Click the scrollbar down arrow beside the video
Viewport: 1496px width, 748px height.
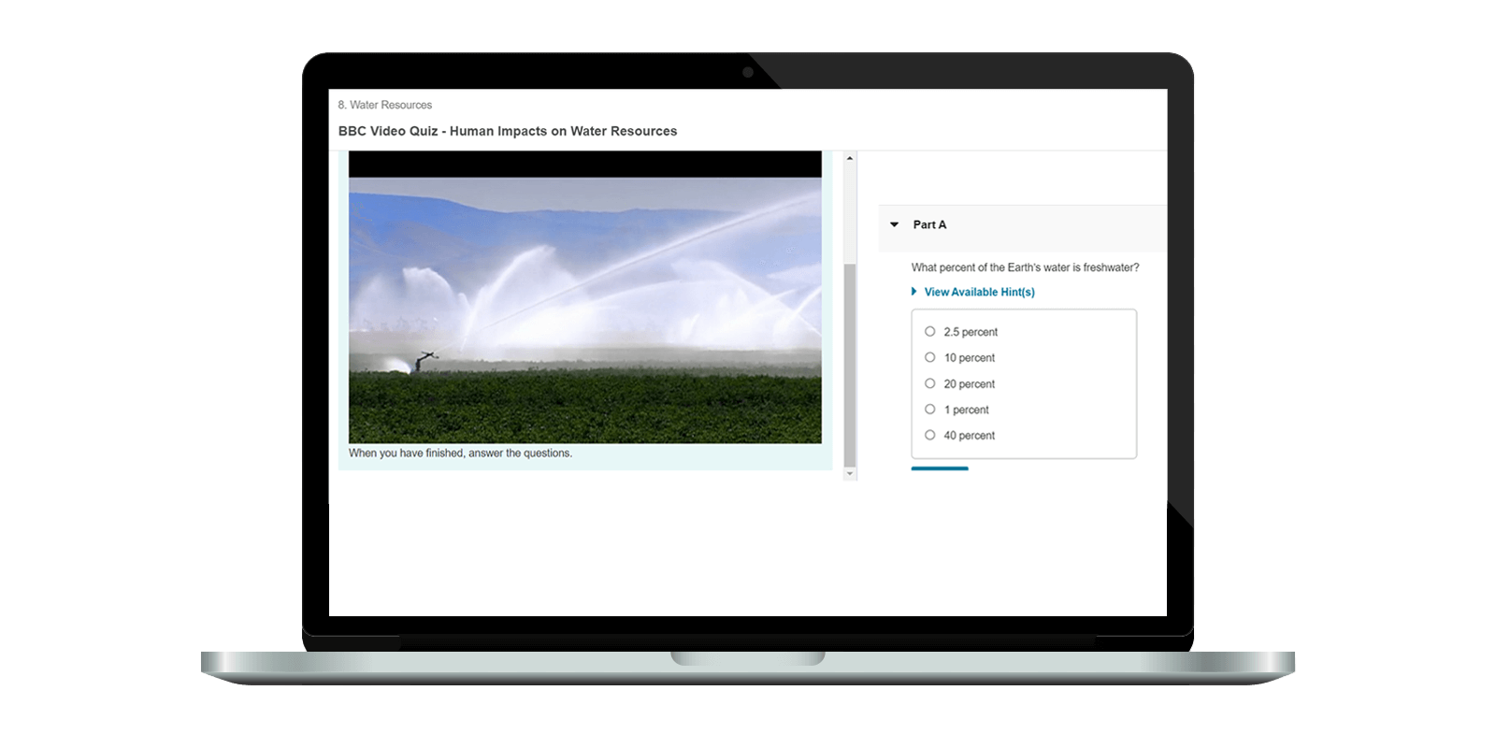pyautogui.click(x=849, y=474)
